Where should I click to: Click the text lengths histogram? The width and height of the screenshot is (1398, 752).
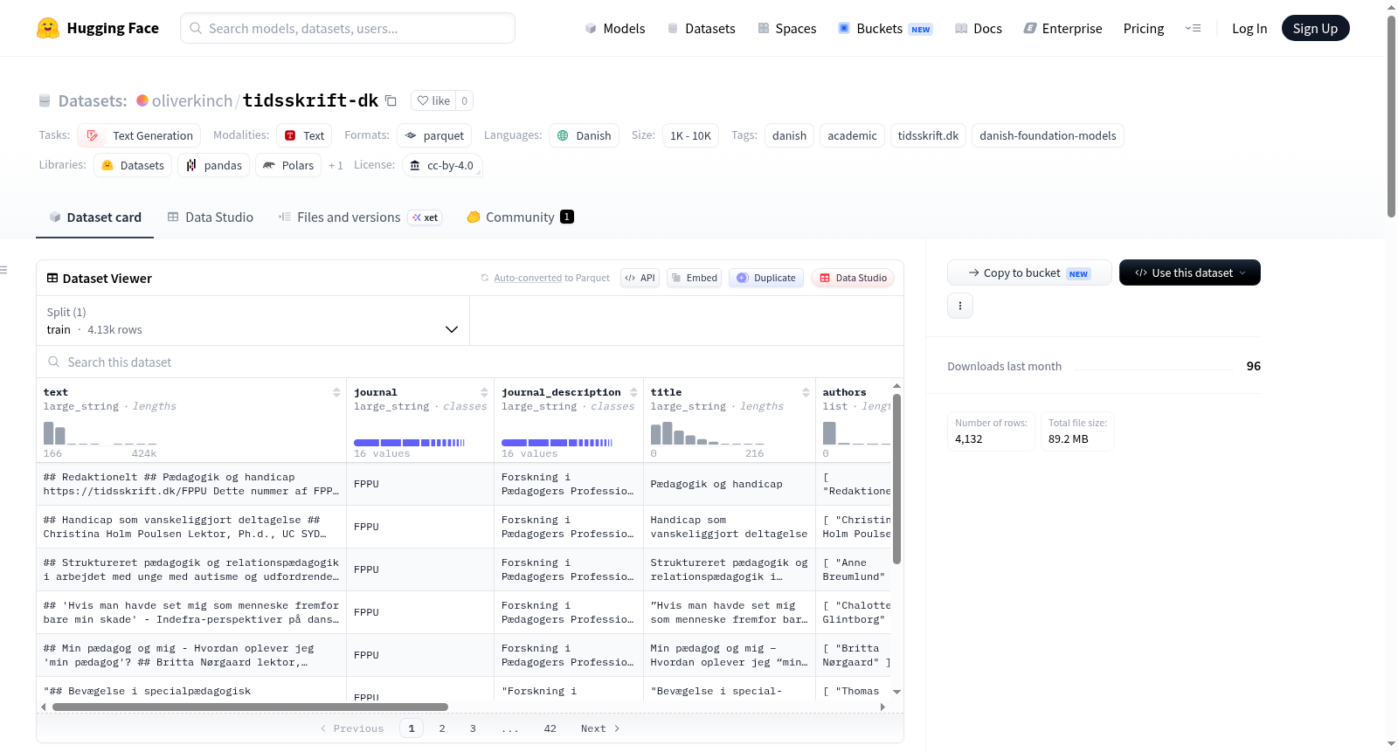point(100,432)
